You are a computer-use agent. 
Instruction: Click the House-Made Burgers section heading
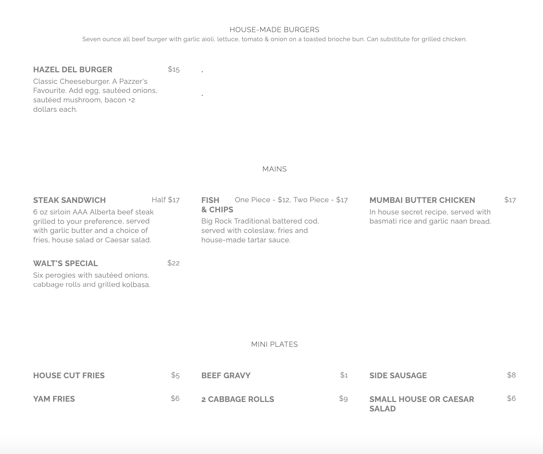click(x=274, y=30)
